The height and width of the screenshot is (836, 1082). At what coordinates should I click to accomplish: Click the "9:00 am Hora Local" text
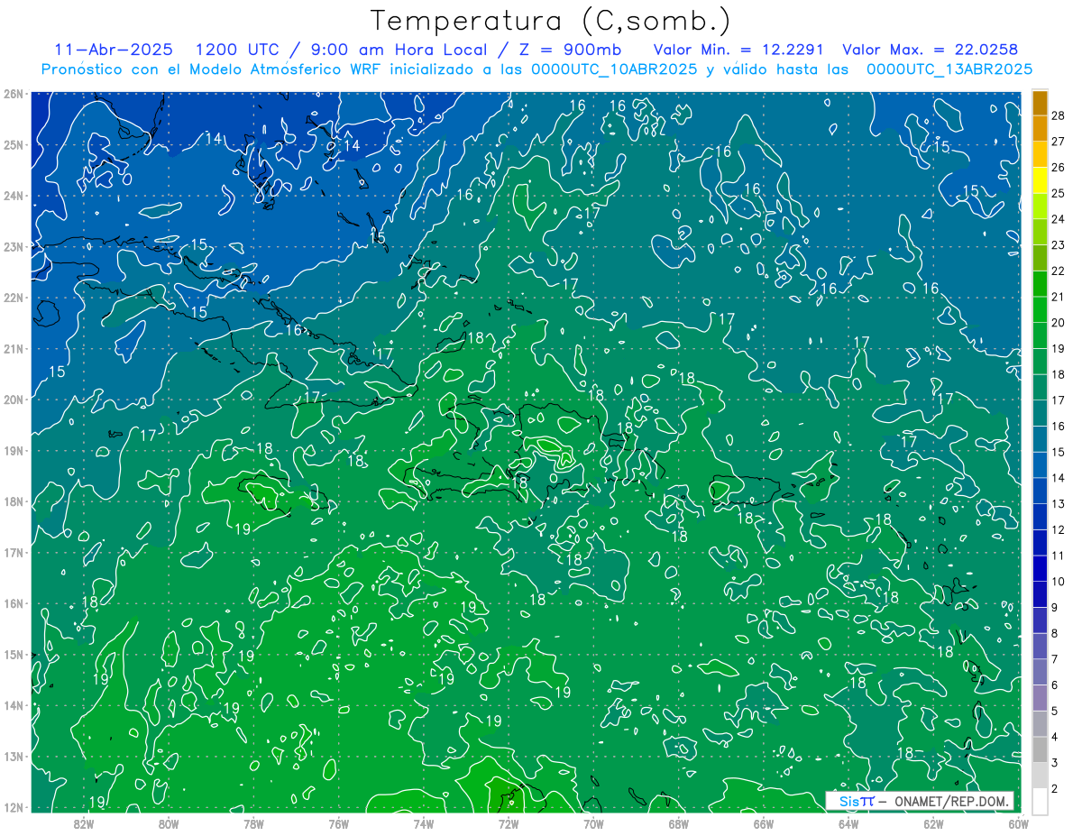tap(398, 50)
